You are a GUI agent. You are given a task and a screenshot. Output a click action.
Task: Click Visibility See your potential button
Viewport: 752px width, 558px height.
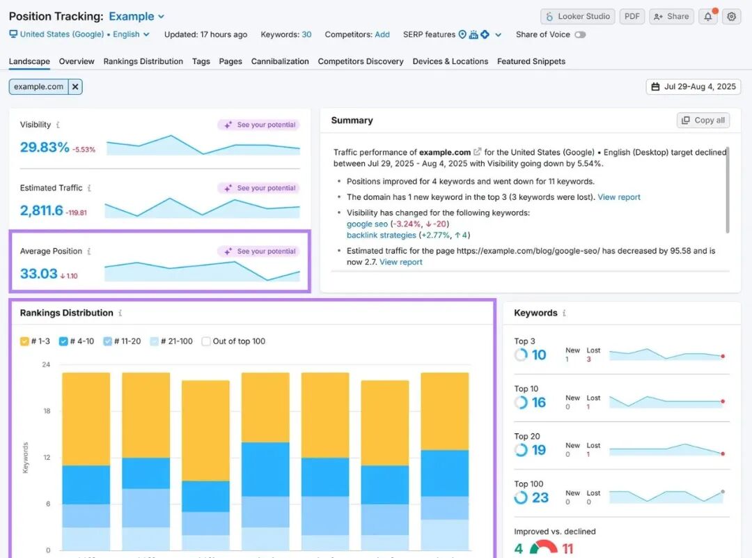pyautogui.click(x=259, y=125)
